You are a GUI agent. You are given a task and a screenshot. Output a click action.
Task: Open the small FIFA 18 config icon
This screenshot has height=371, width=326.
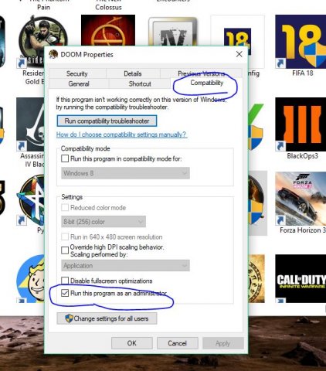237,37
